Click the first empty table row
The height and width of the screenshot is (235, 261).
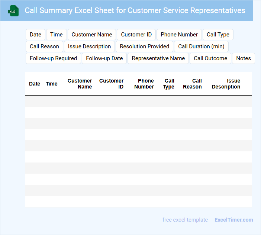138,101
